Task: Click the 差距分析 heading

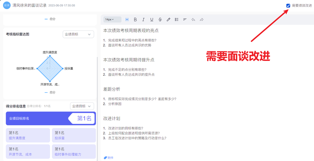Action: 112,89
